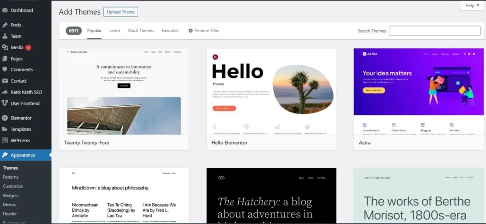Click the Twenty Twenty-Four theme name

coord(86,143)
